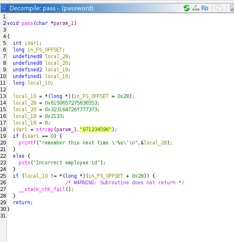234x242 pixels.
Task: Click puts on line 23
Action: pos(24,163)
